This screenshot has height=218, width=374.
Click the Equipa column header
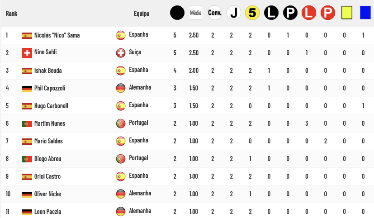point(142,14)
